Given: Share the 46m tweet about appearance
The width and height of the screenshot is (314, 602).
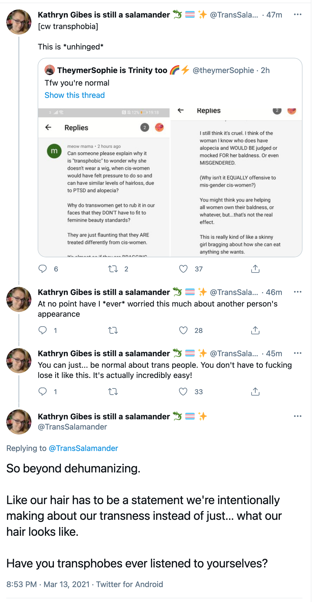Looking at the screenshot, I should (x=255, y=330).
